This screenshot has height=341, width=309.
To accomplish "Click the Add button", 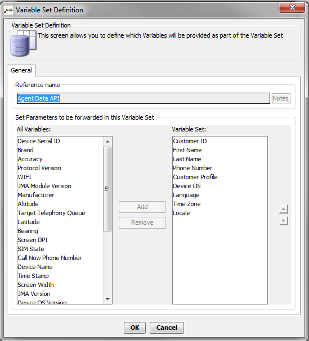I will 142,207.
